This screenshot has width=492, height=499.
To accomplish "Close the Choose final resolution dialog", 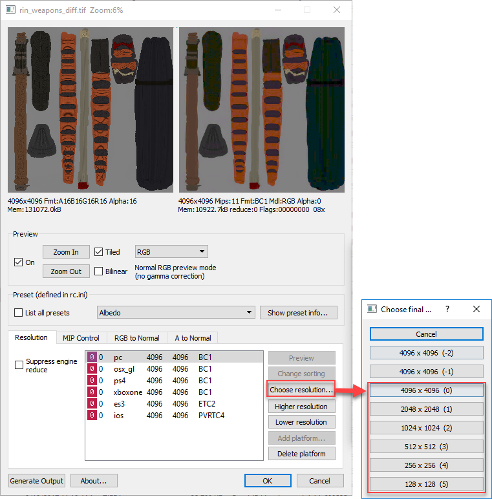I will pyautogui.click(x=476, y=309).
